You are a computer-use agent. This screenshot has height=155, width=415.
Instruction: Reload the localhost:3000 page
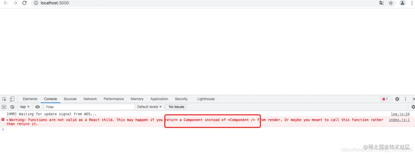click(24, 3)
